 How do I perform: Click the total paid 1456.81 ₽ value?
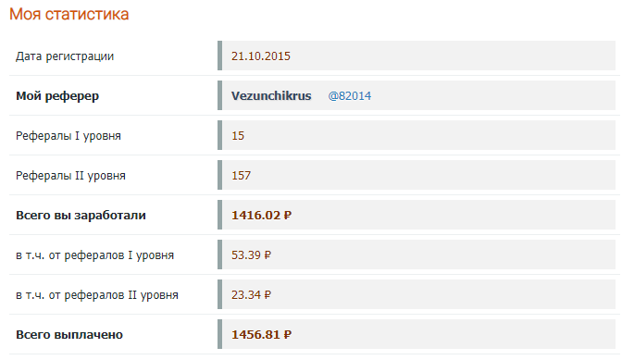(x=261, y=335)
